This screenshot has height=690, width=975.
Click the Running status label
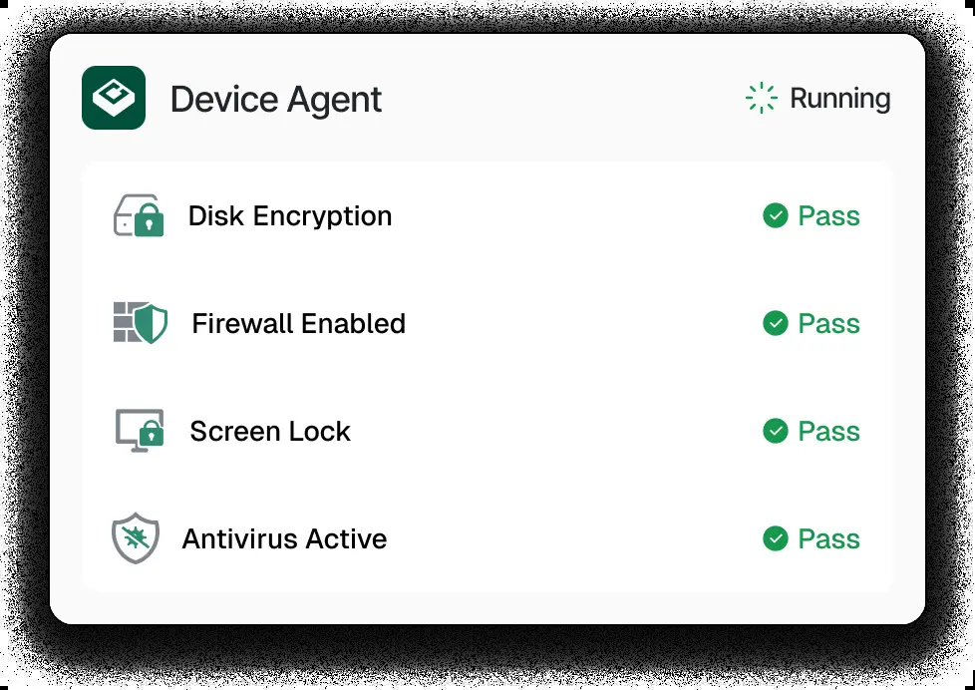[840, 99]
